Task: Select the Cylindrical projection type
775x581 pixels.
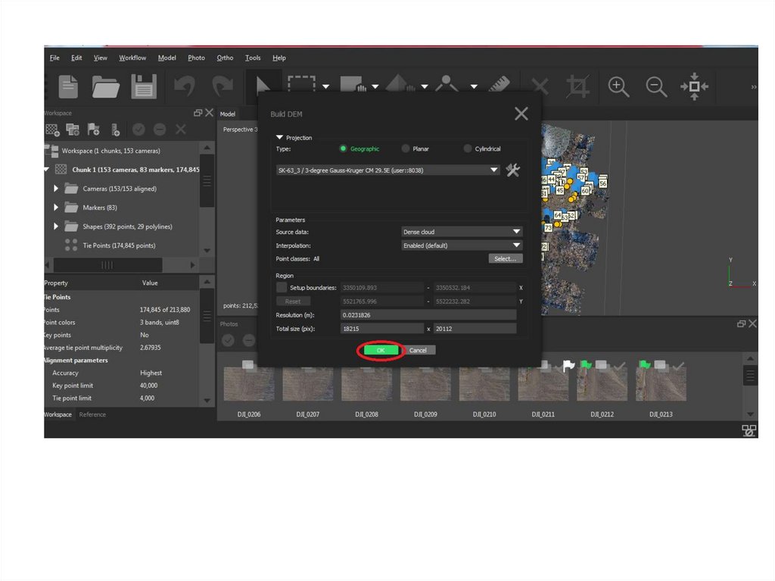Action: click(x=468, y=149)
